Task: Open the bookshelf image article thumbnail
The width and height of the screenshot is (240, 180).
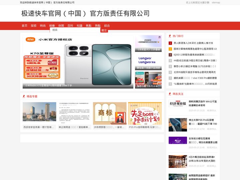Action: coord(178,161)
